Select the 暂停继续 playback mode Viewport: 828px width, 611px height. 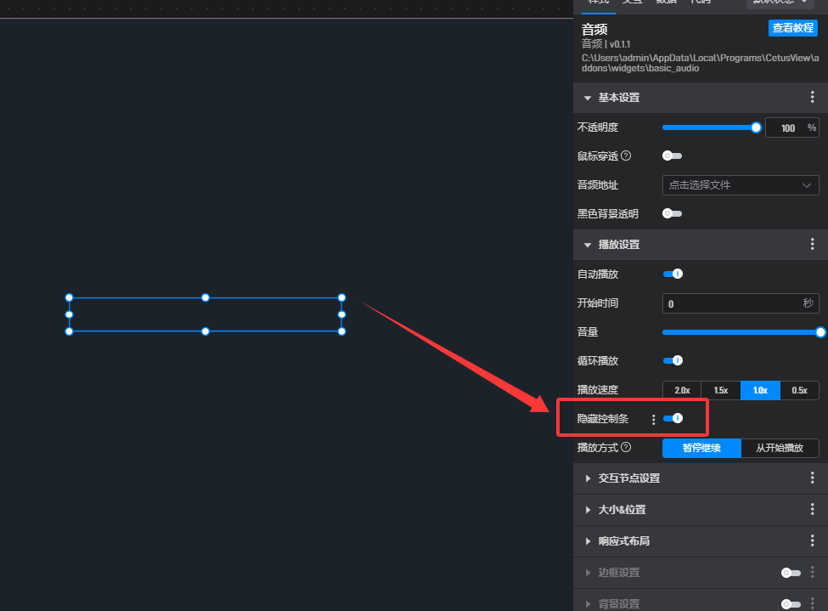click(701, 448)
